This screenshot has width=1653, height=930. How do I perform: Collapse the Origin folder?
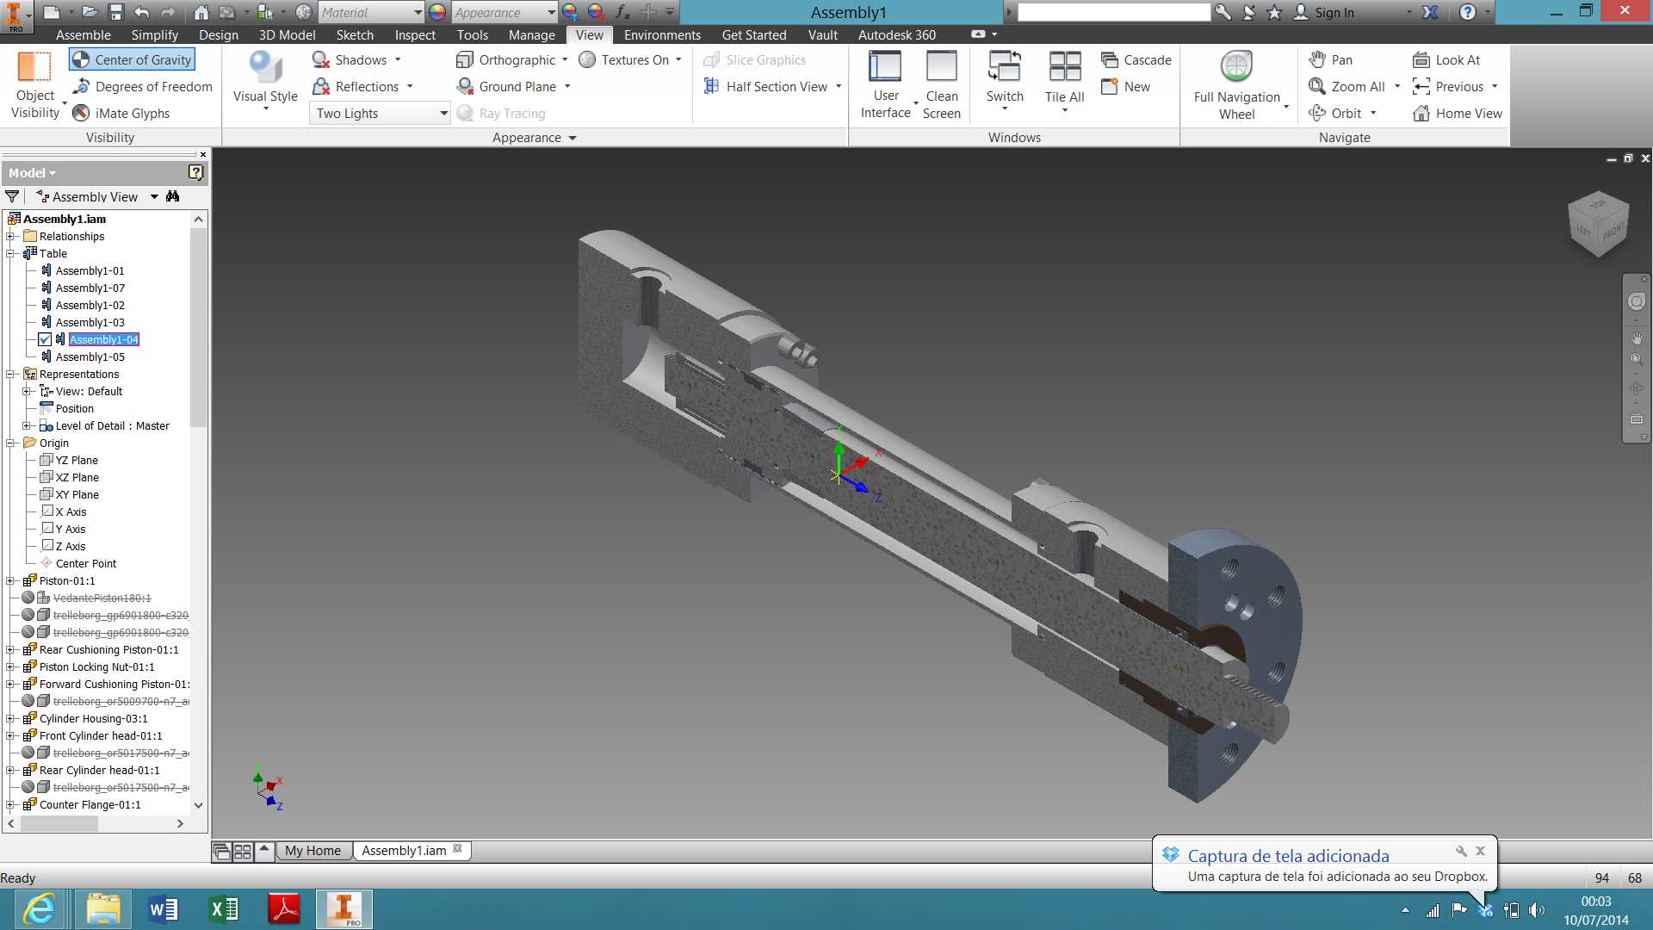10,443
